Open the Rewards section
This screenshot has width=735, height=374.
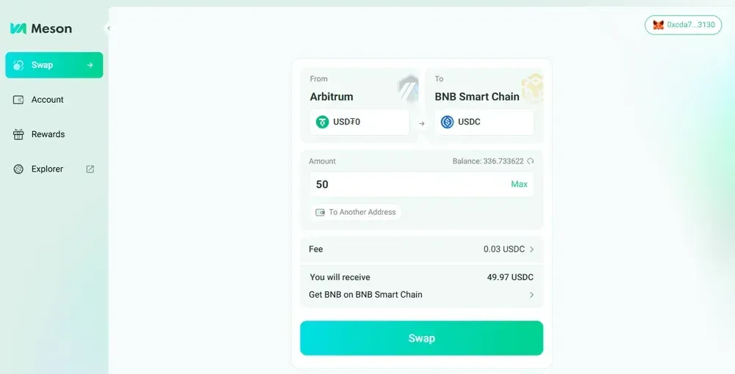[48, 134]
